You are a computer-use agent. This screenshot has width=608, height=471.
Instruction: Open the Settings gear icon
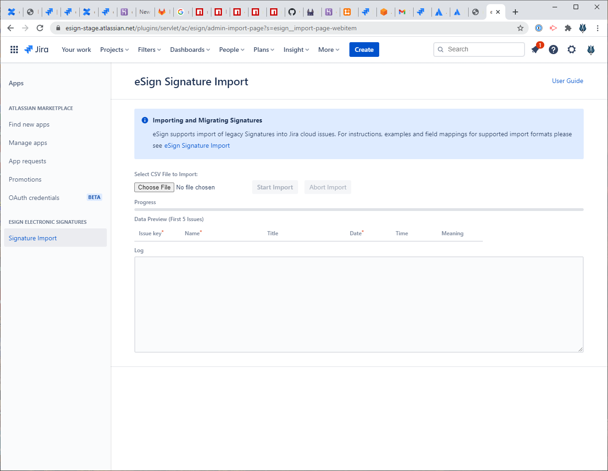571,50
